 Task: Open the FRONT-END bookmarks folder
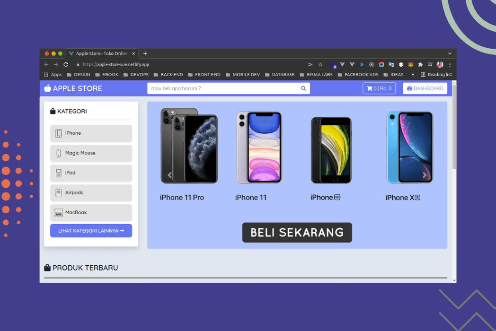coord(204,75)
